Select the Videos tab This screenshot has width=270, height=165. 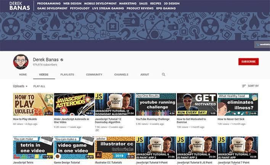(x=43, y=75)
